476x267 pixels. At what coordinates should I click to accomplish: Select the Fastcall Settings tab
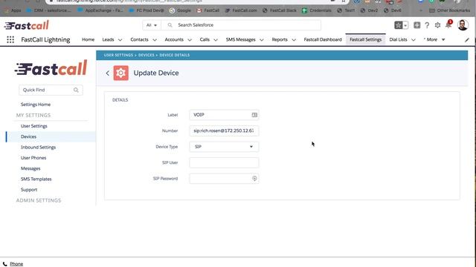click(x=365, y=39)
